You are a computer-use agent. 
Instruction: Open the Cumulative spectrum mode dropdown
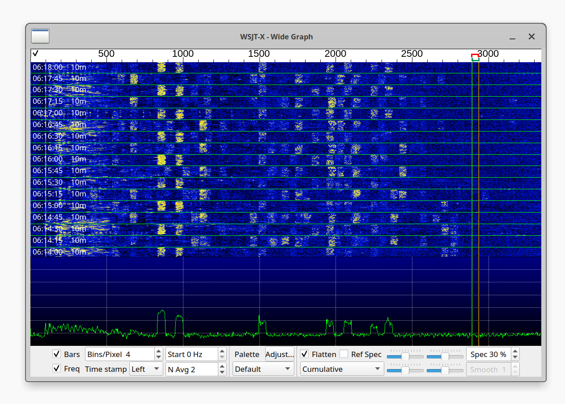tap(341, 369)
